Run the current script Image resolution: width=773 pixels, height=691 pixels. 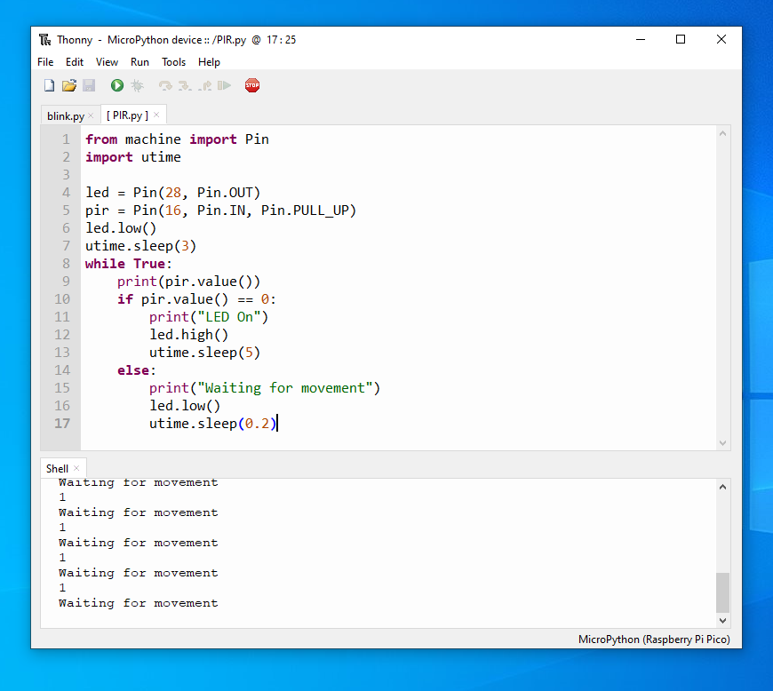116,84
